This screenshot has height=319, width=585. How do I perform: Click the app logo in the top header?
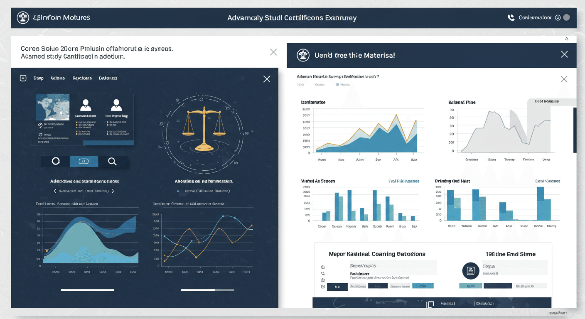22,18
